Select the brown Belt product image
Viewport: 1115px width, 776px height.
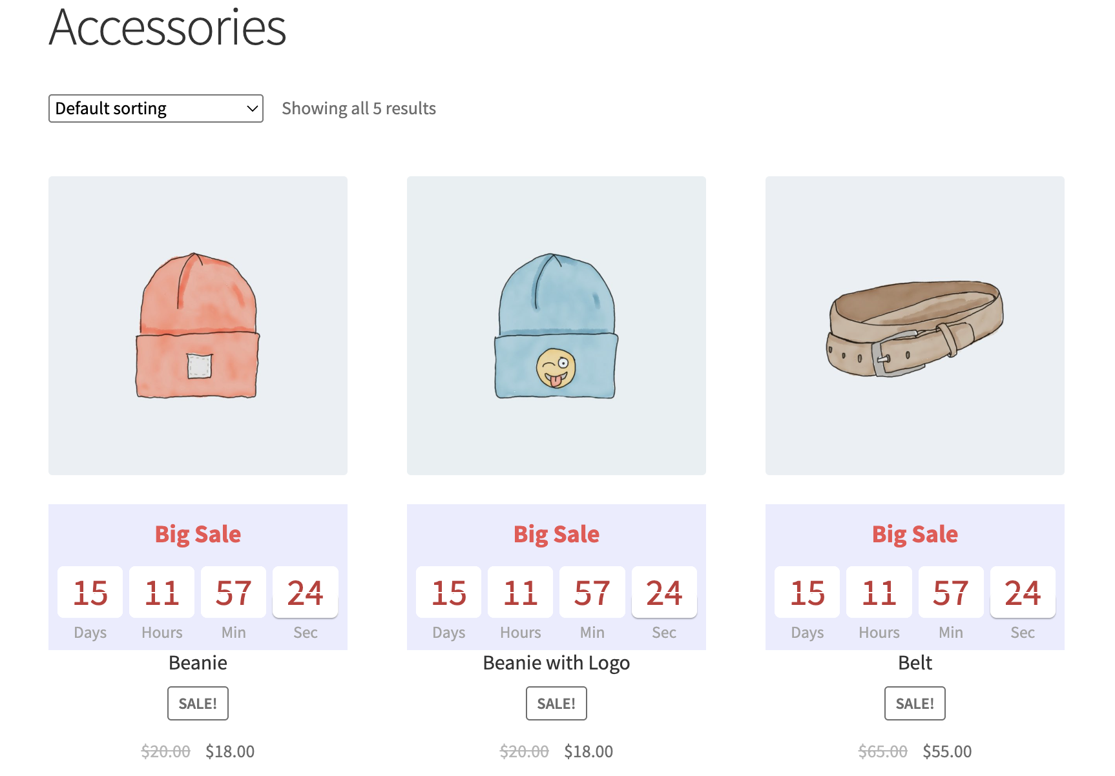915,325
